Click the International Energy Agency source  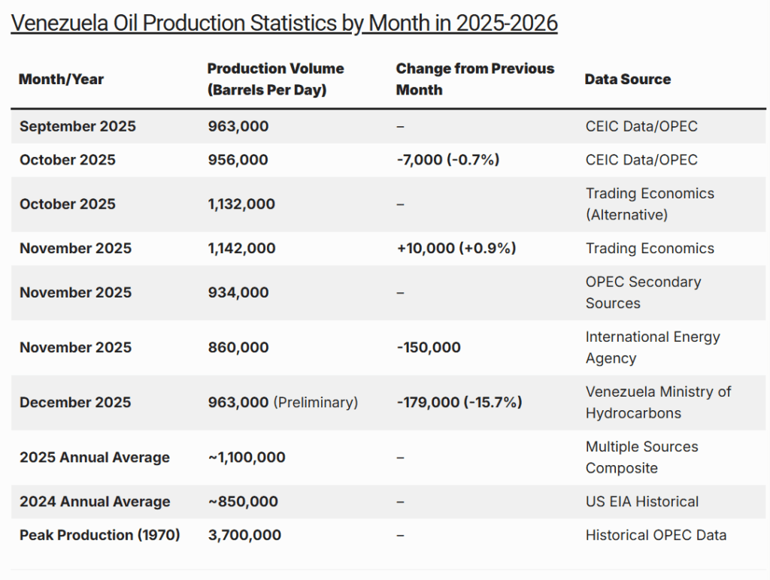652,347
